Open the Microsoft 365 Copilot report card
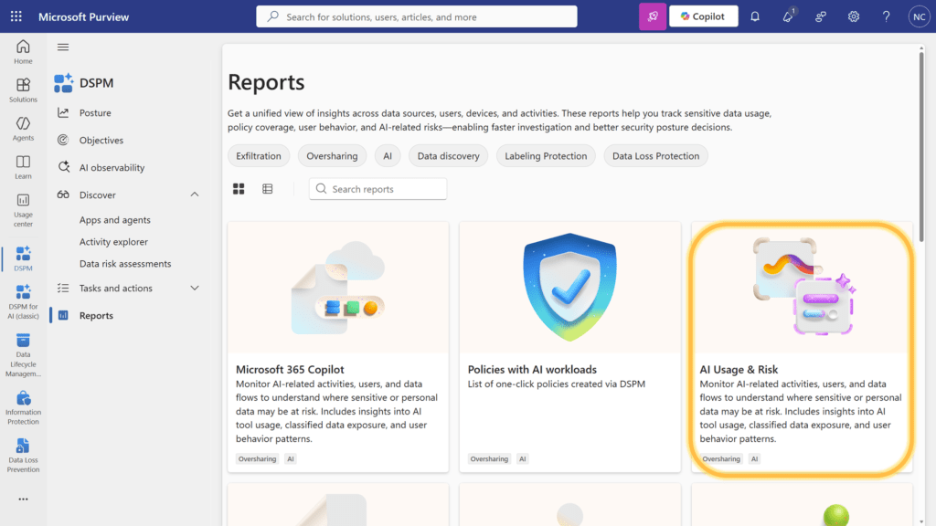The width and height of the screenshot is (936, 526). point(338,347)
